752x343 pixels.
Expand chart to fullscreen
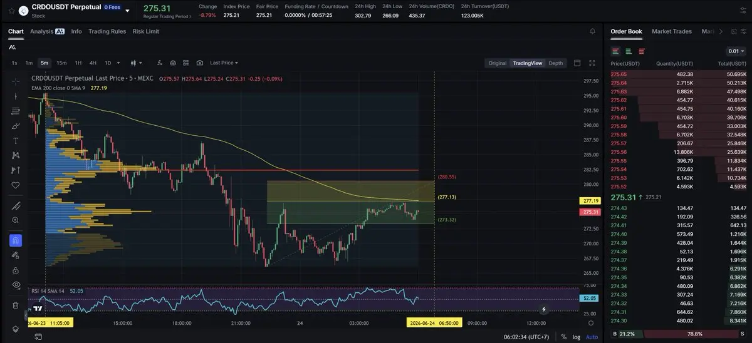(592, 63)
